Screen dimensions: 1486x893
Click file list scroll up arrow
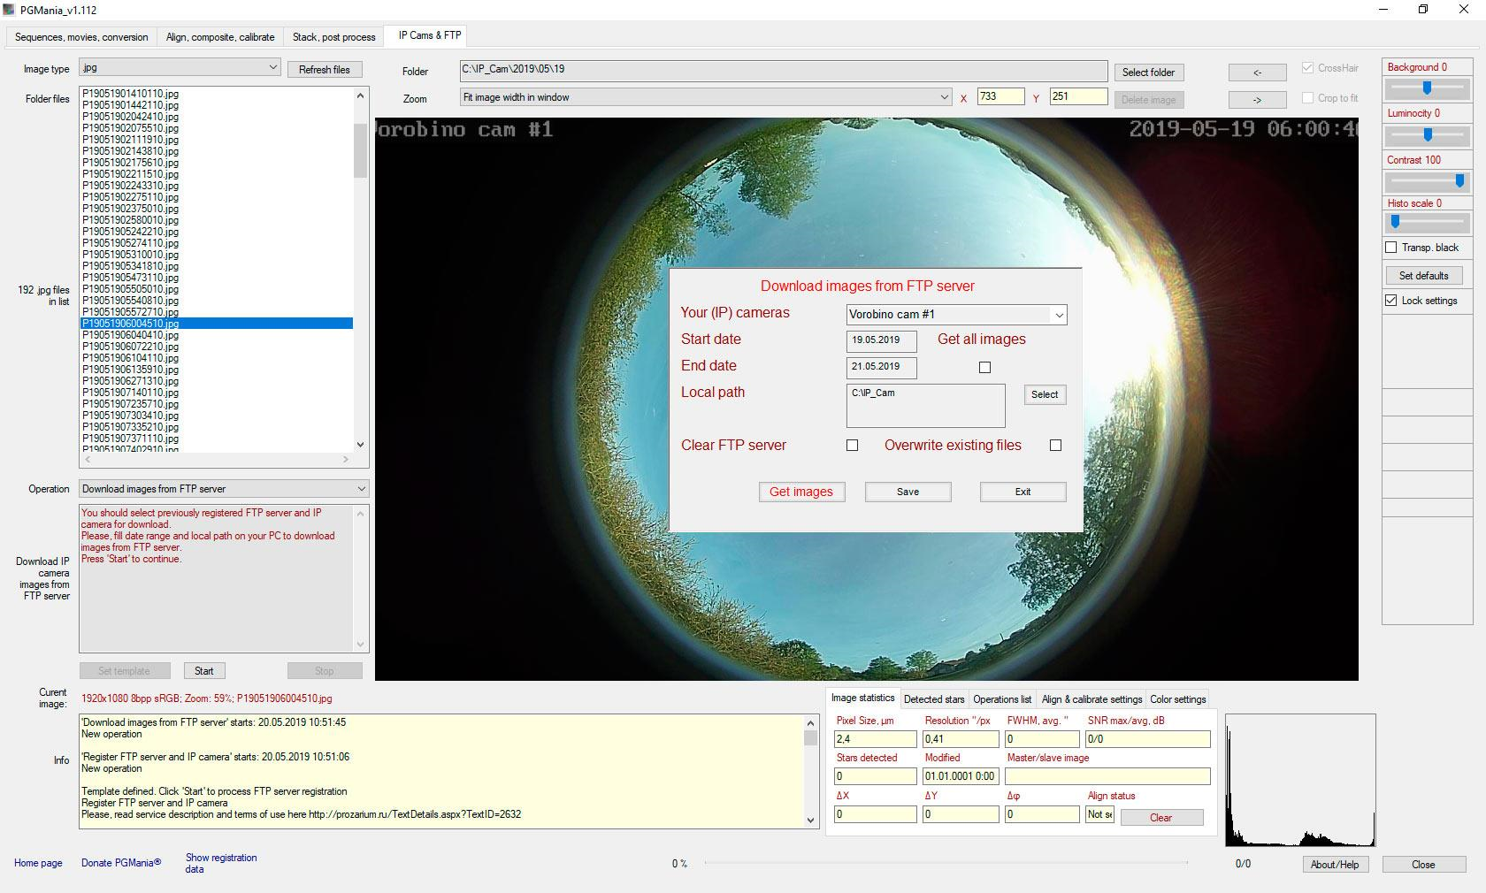coord(360,95)
